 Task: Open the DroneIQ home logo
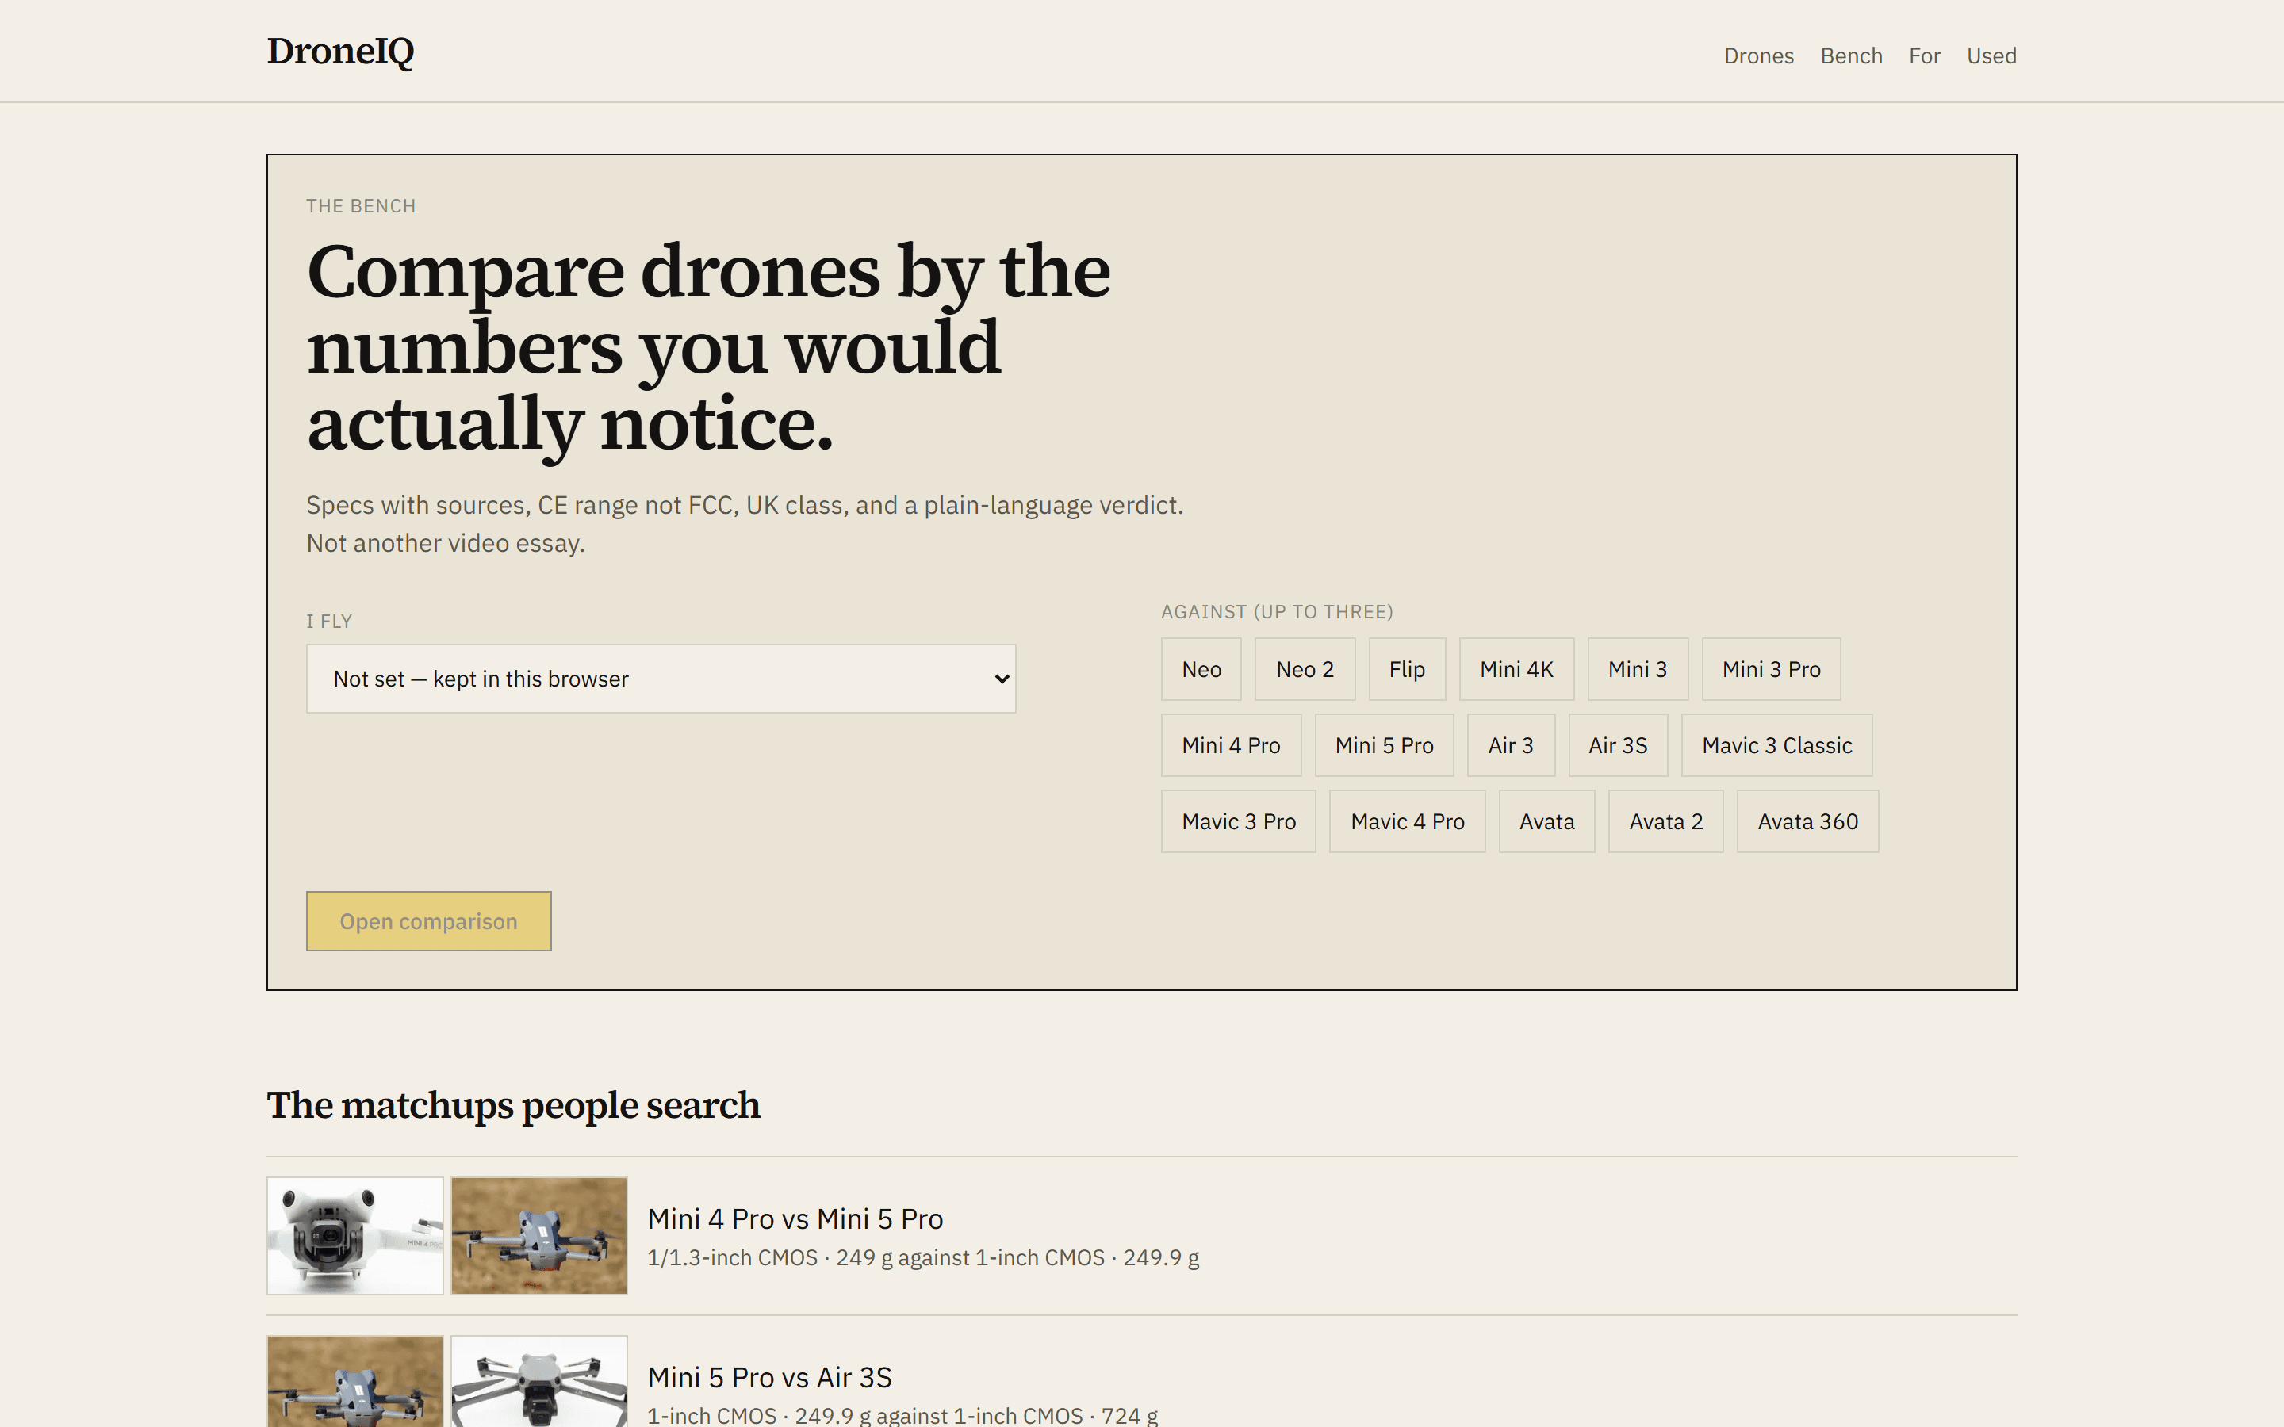(339, 51)
